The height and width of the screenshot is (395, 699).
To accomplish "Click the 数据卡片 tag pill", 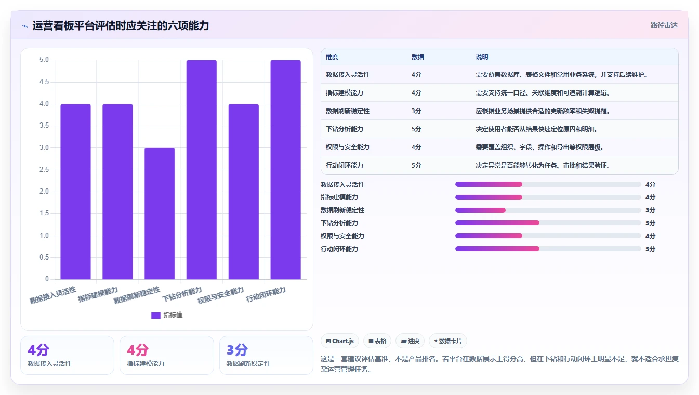I will coord(447,341).
